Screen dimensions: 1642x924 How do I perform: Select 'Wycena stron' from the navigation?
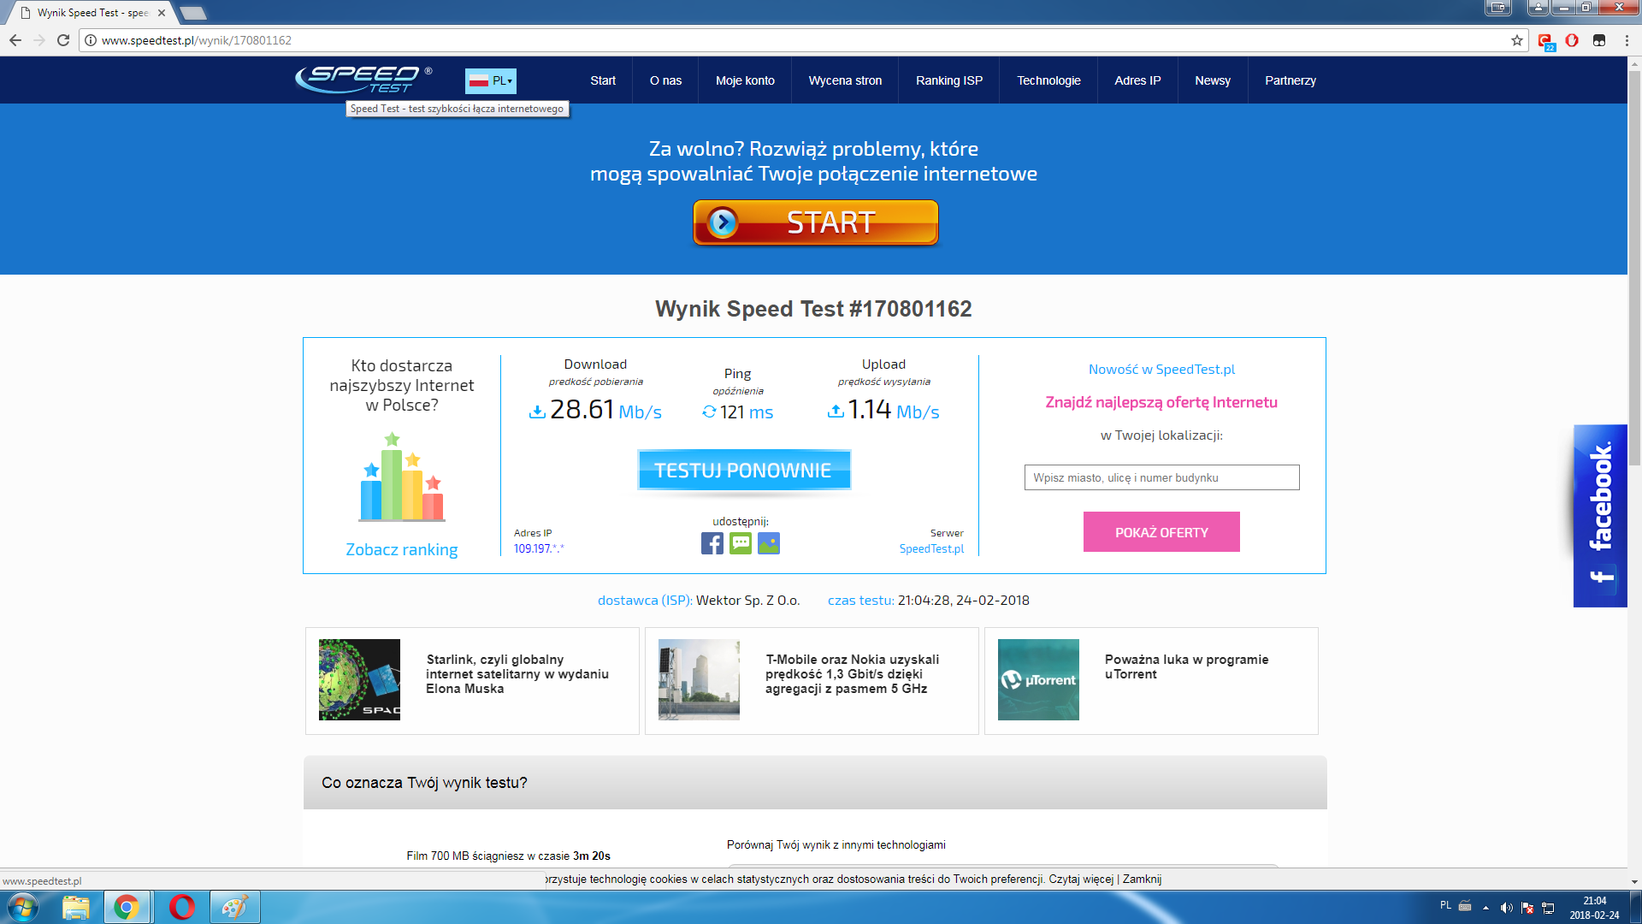point(845,80)
